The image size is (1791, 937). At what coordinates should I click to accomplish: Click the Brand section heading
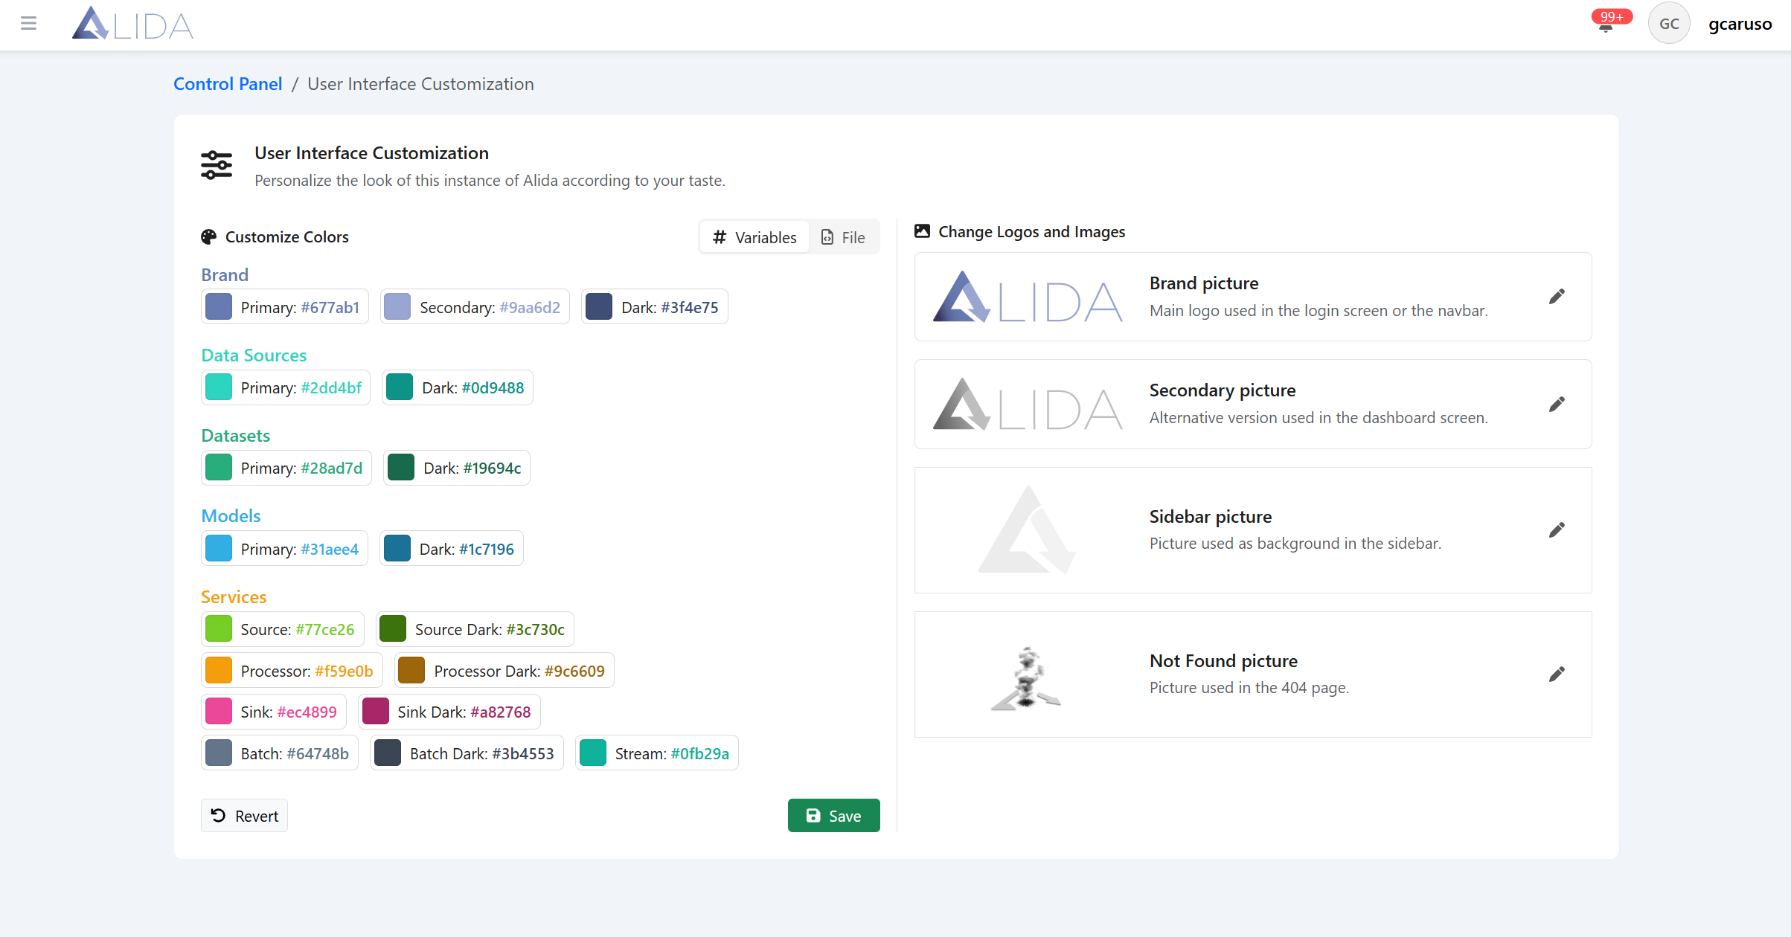[225, 274]
